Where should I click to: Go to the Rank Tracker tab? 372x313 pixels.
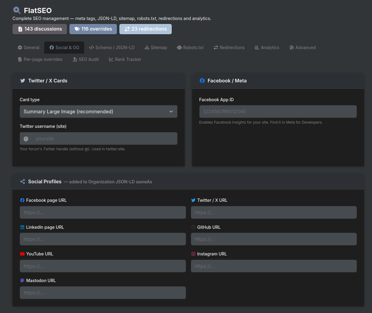coord(125,59)
